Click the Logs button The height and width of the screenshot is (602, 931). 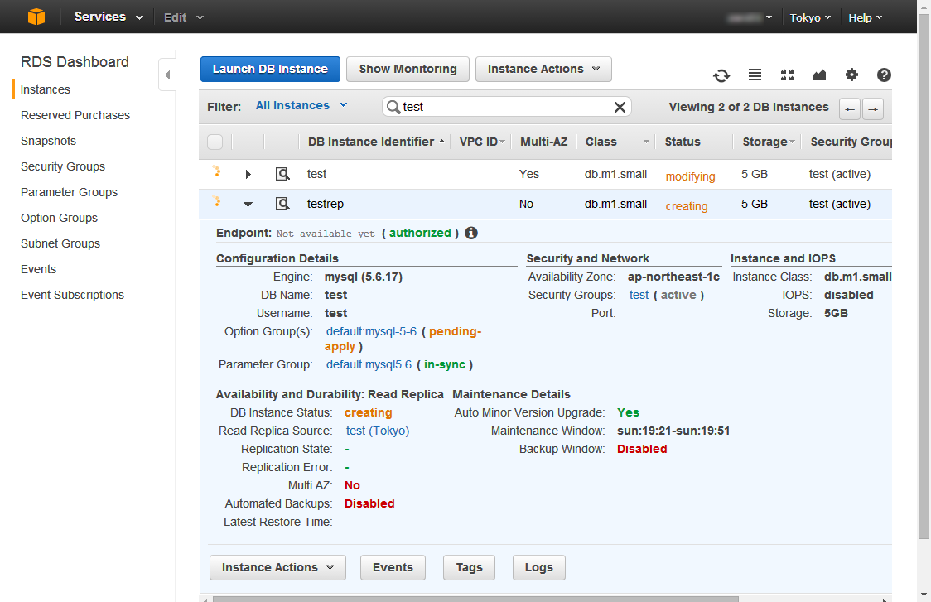click(539, 567)
